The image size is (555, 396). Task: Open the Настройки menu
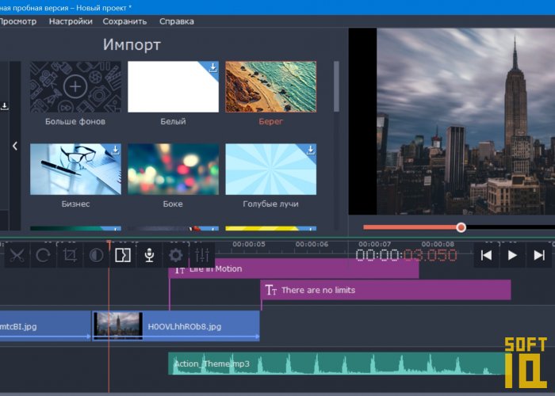(x=71, y=21)
